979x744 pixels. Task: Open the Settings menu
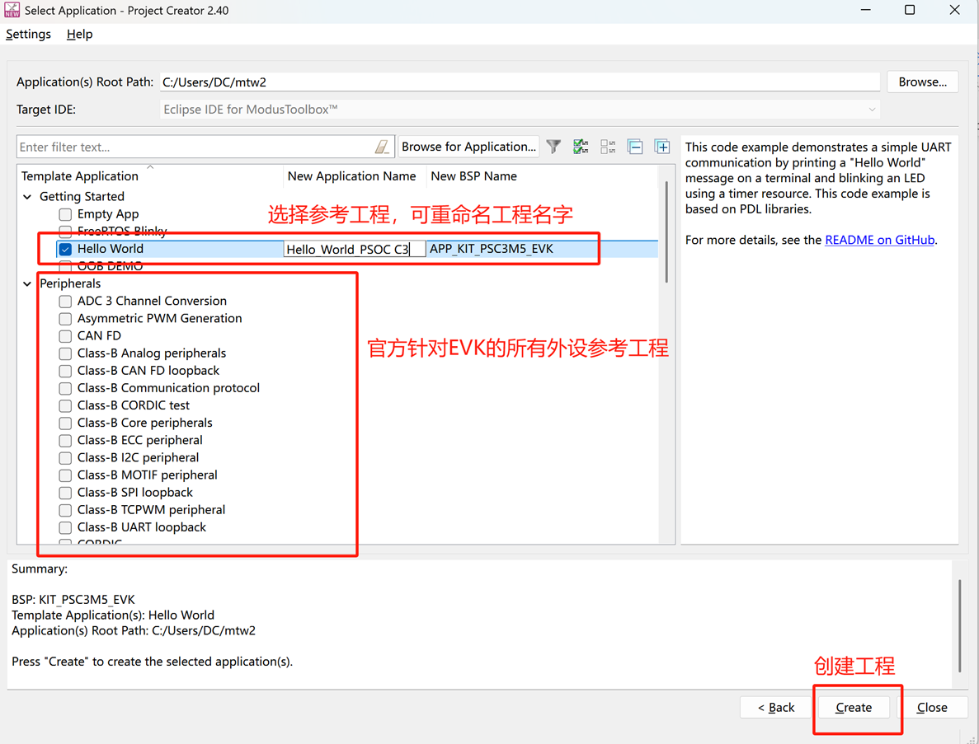coord(28,34)
